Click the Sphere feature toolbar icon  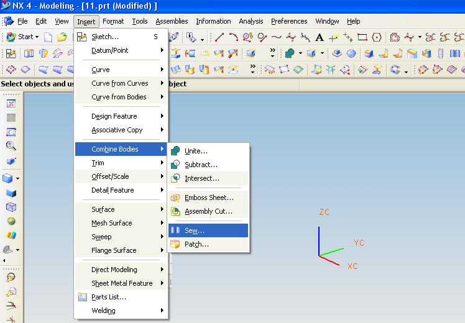pyautogui.click(x=351, y=53)
